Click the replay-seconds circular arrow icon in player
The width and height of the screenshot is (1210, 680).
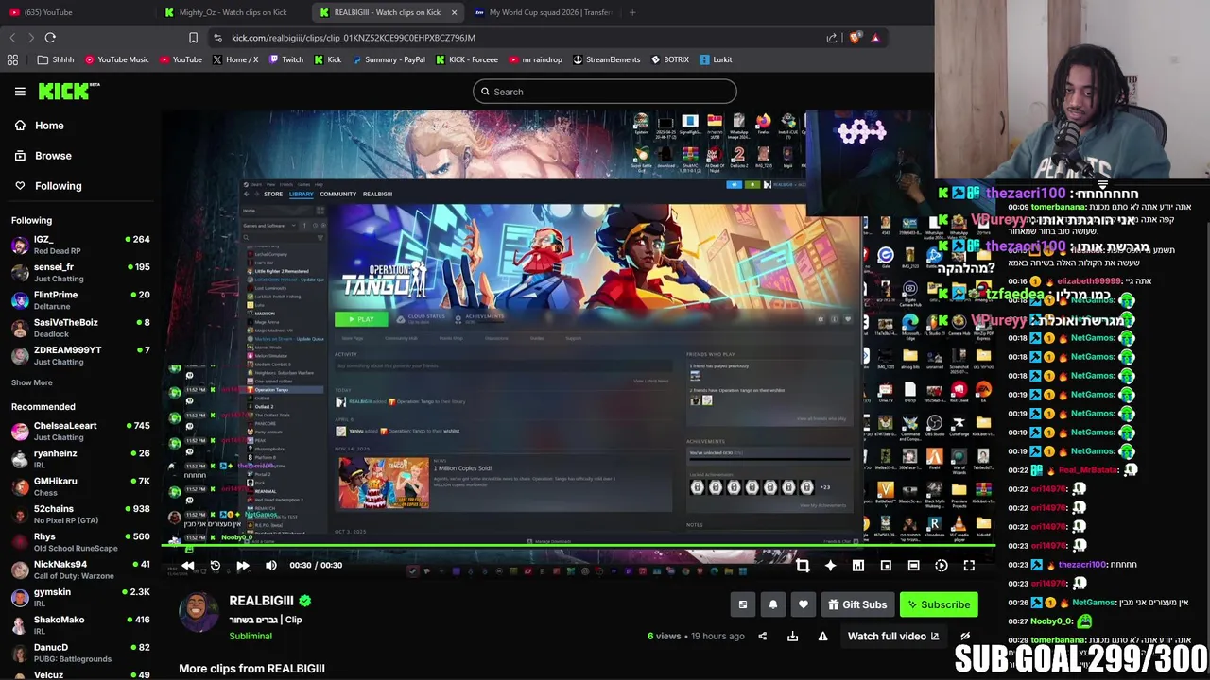click(215, 566)
